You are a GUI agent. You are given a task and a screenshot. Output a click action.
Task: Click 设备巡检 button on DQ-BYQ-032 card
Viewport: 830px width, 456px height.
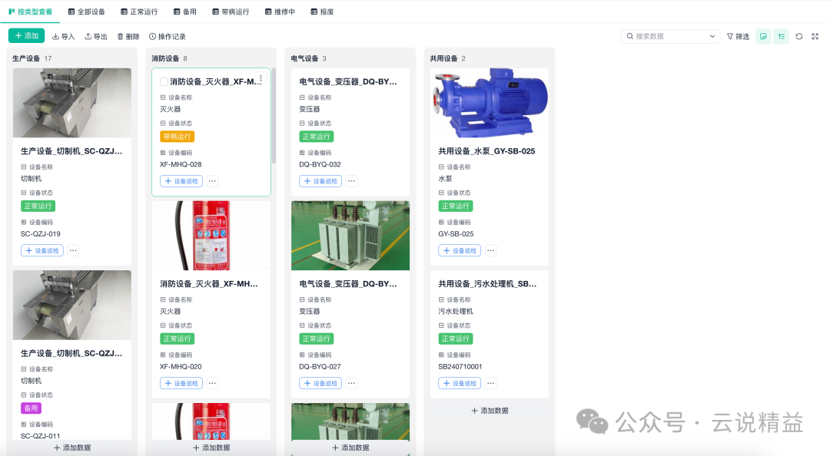pos(320,181)
